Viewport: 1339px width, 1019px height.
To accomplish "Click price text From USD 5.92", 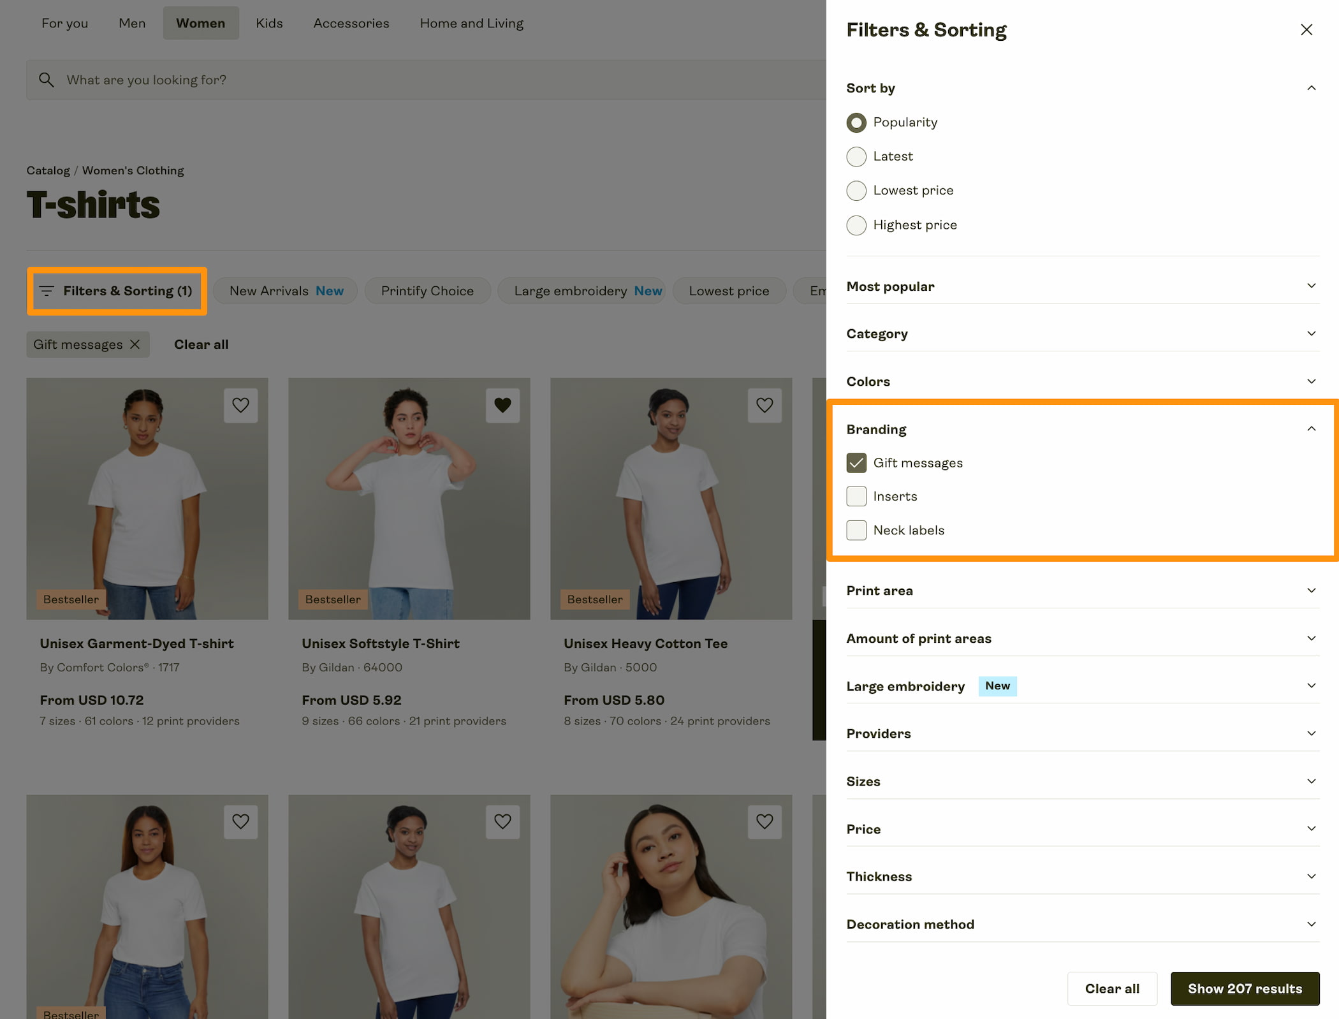I will tap(351, 700).
